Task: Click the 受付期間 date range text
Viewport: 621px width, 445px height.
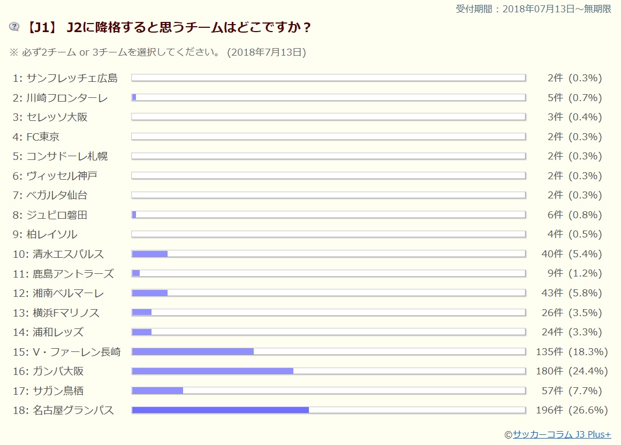Action: coord(533,9)
